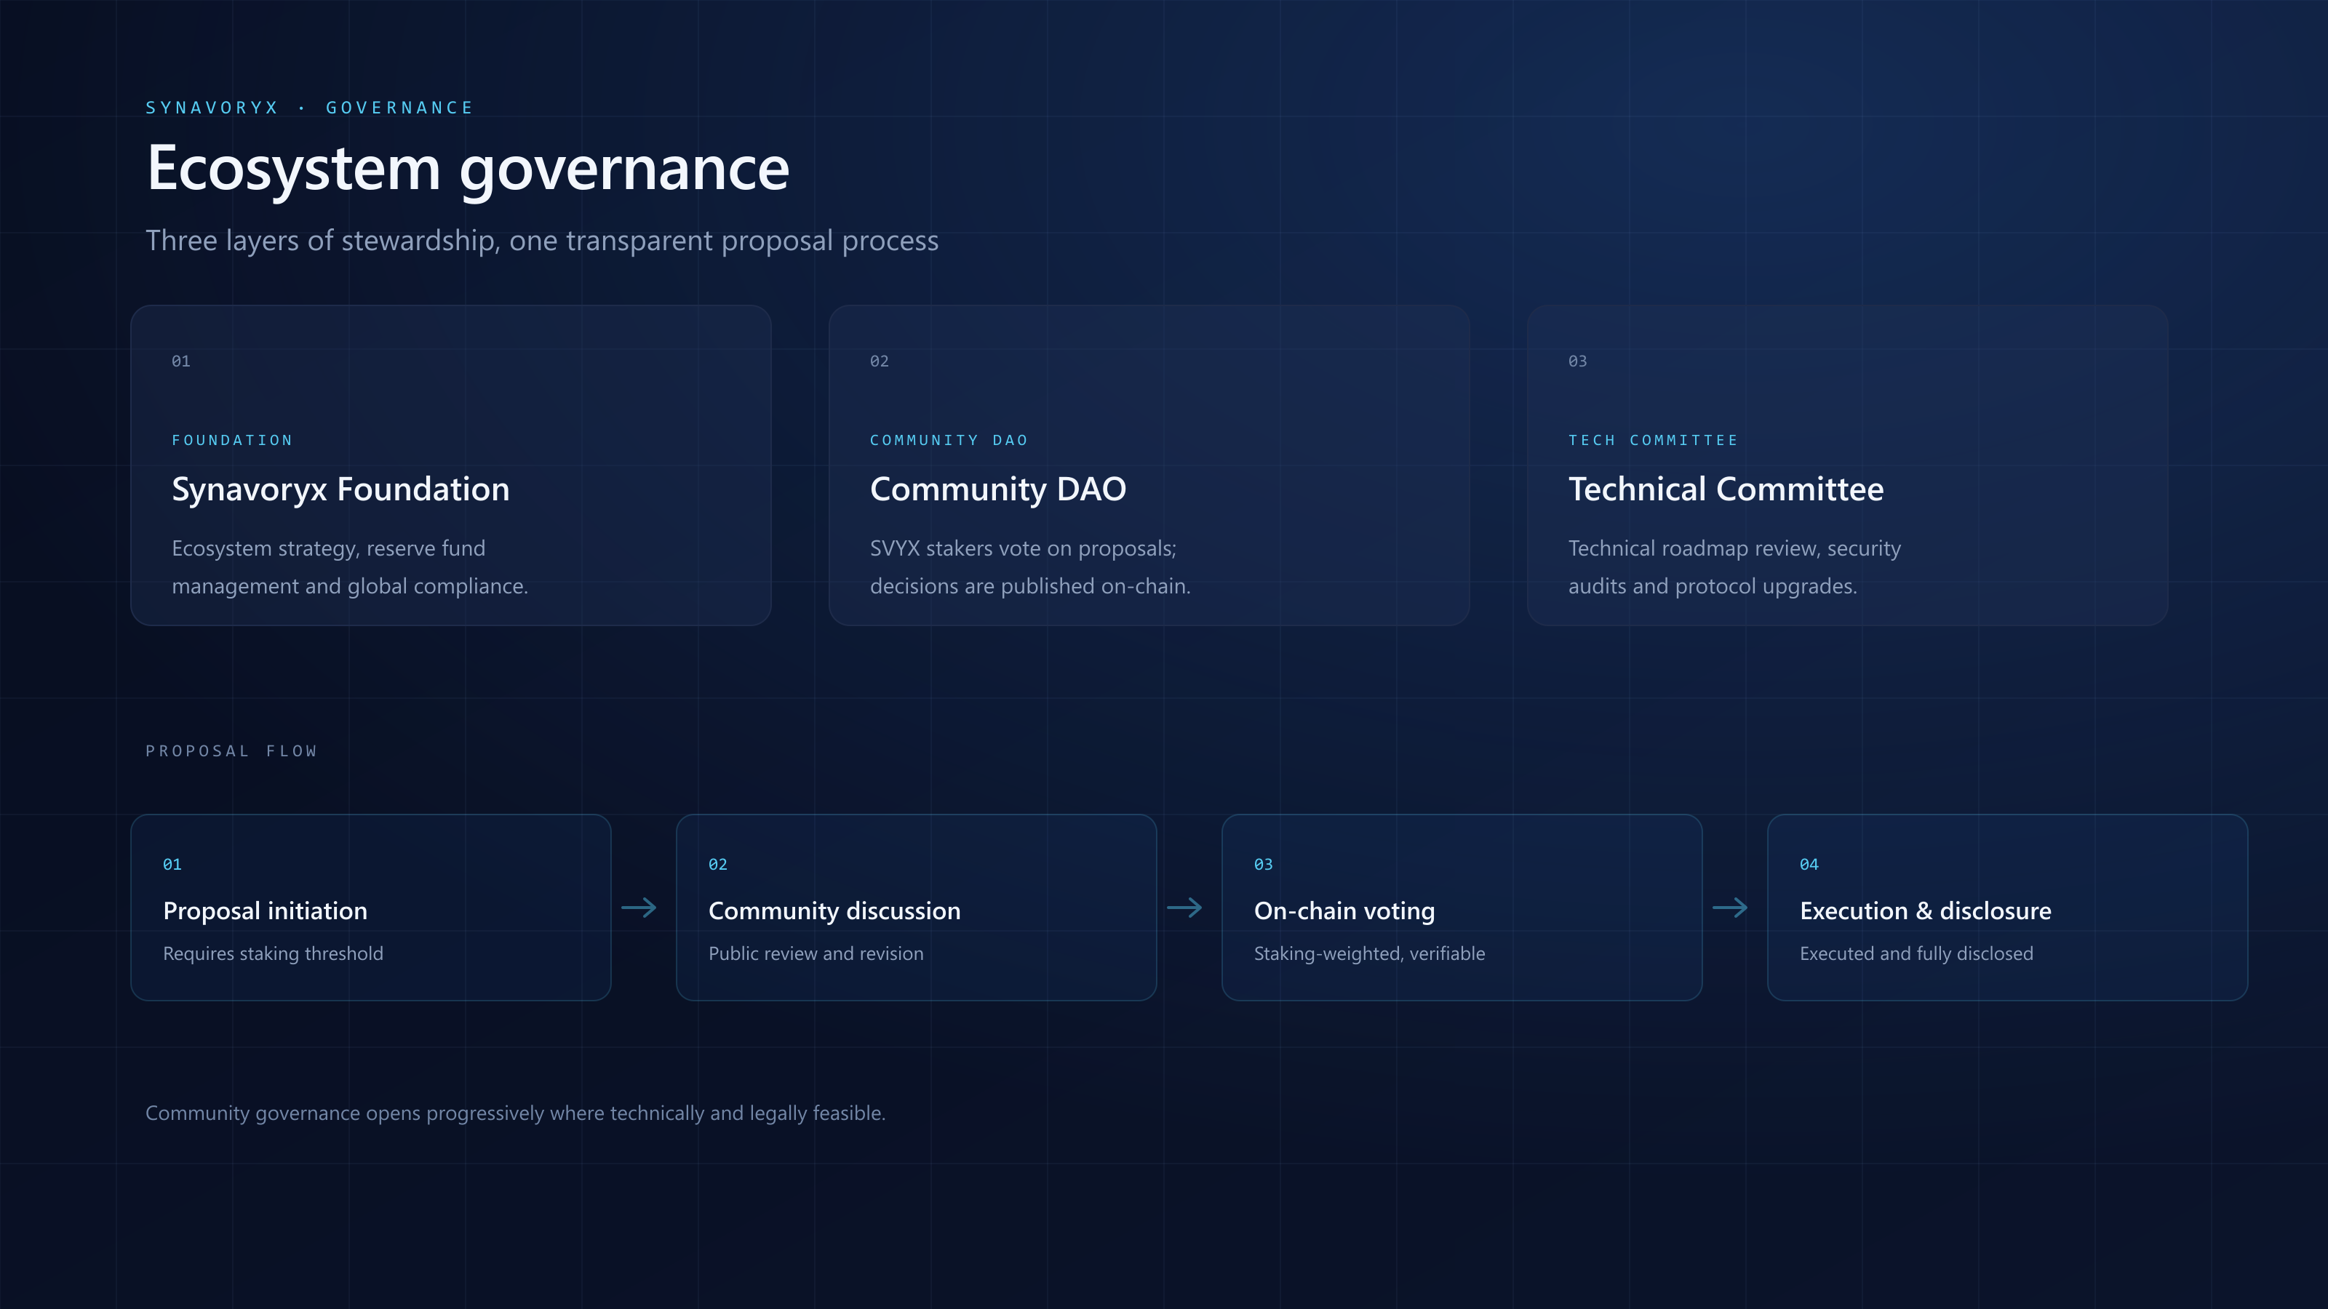Screen dimensions: 2328x1309
Task: Click the arrow before Execution & disclosure
Action: [x=1731, y=907]
